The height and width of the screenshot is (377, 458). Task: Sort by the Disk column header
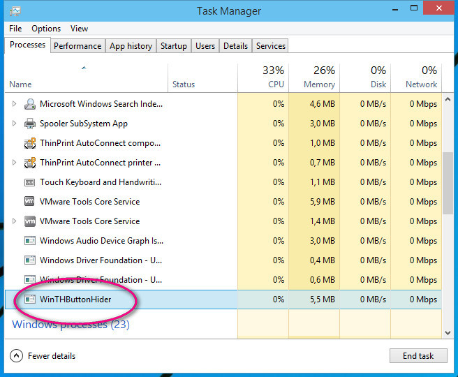pyautogui.click(x=365, y=78)
